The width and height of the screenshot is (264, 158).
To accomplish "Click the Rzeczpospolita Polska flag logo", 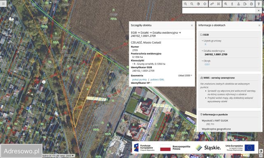I will click(175, 148).
